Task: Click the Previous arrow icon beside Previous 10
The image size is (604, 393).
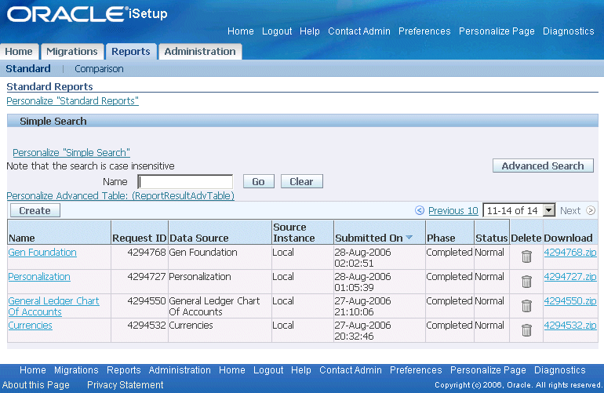Action: pos(420,210)
